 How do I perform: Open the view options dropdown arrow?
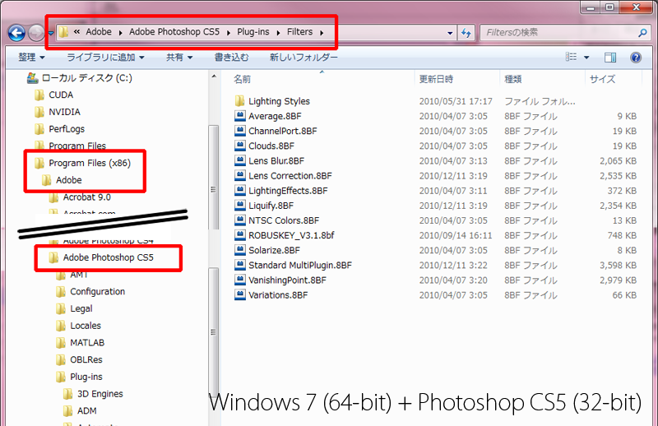(x=586, y=58)
